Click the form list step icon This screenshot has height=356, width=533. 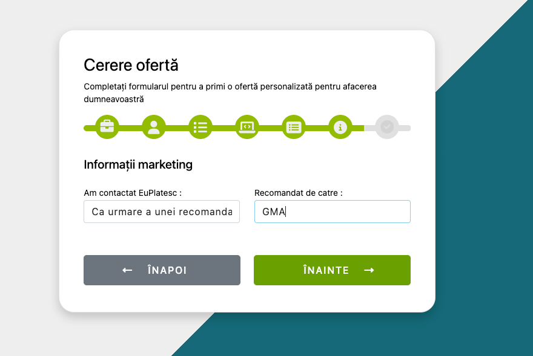pyautogui.click(x=294, y=127)
